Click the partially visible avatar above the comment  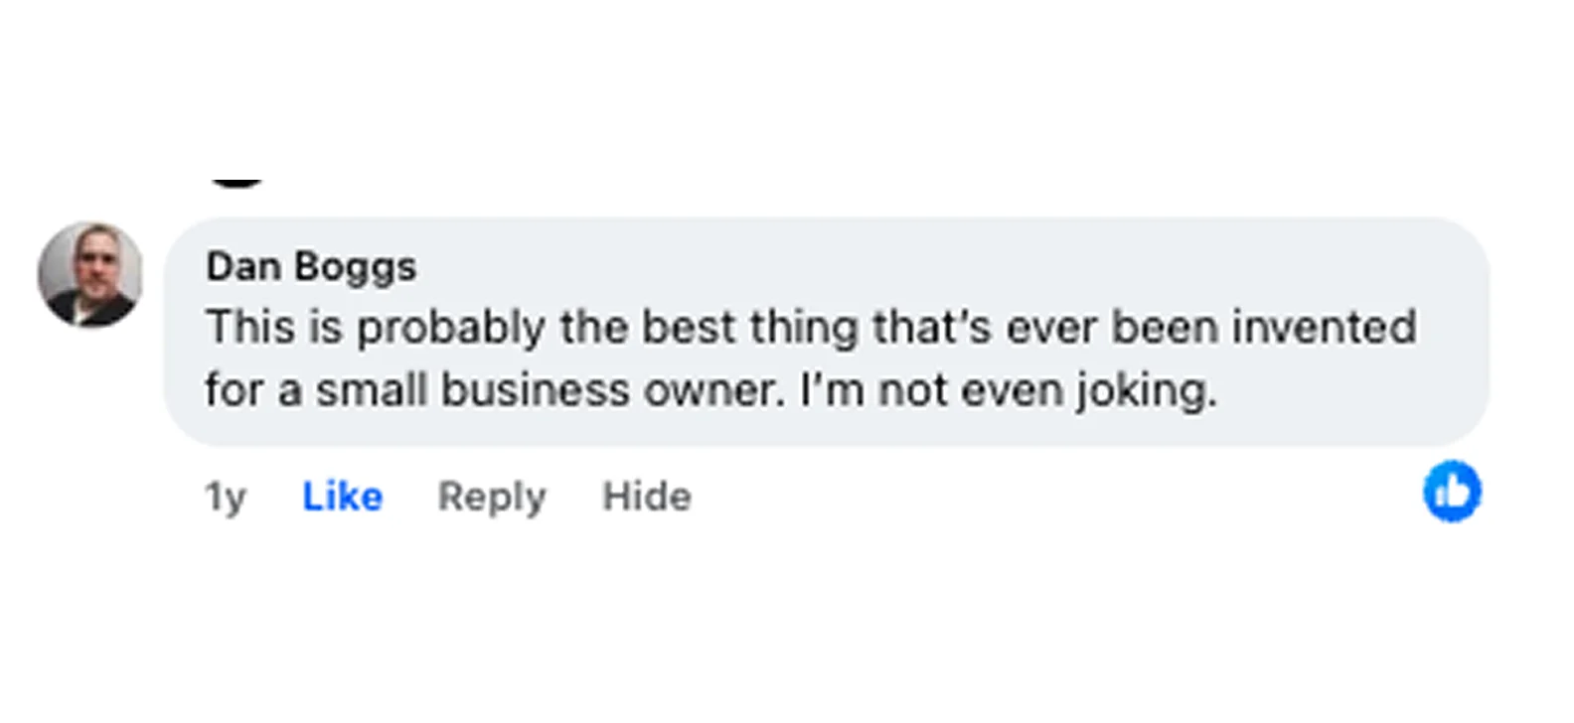(x=236, y=183)
